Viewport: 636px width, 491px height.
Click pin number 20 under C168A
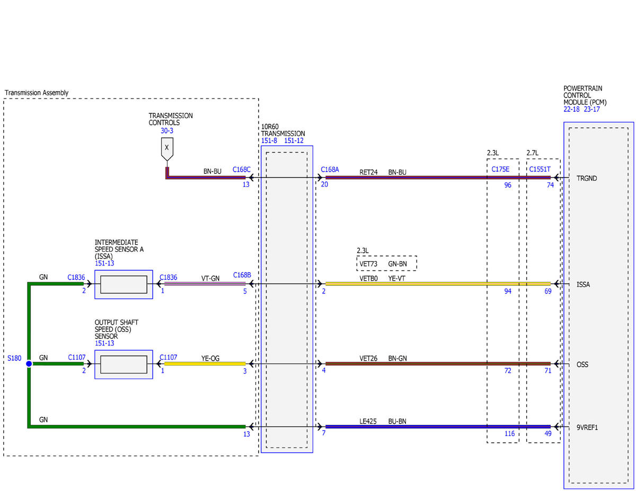[x=324, y=185]
